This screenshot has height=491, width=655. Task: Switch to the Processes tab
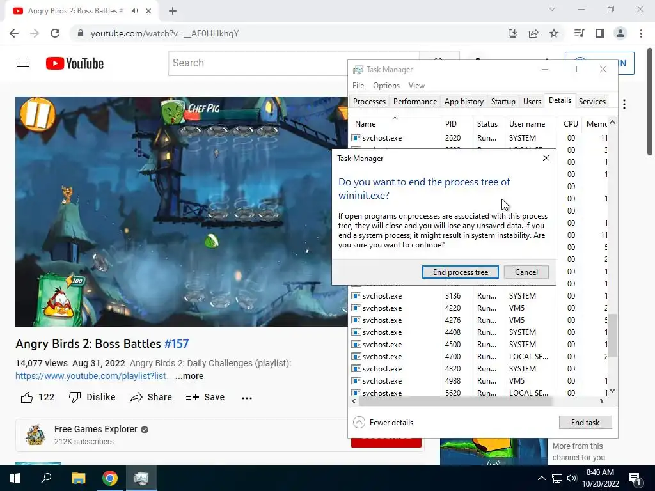[369, 102]
